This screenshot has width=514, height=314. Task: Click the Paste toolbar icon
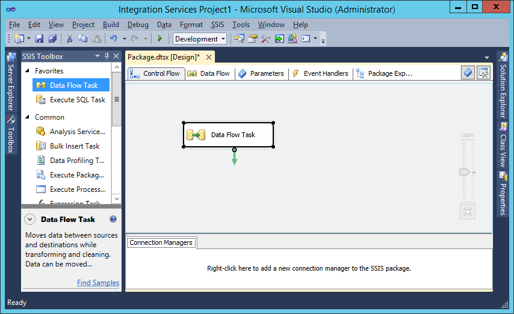point(96,38)
